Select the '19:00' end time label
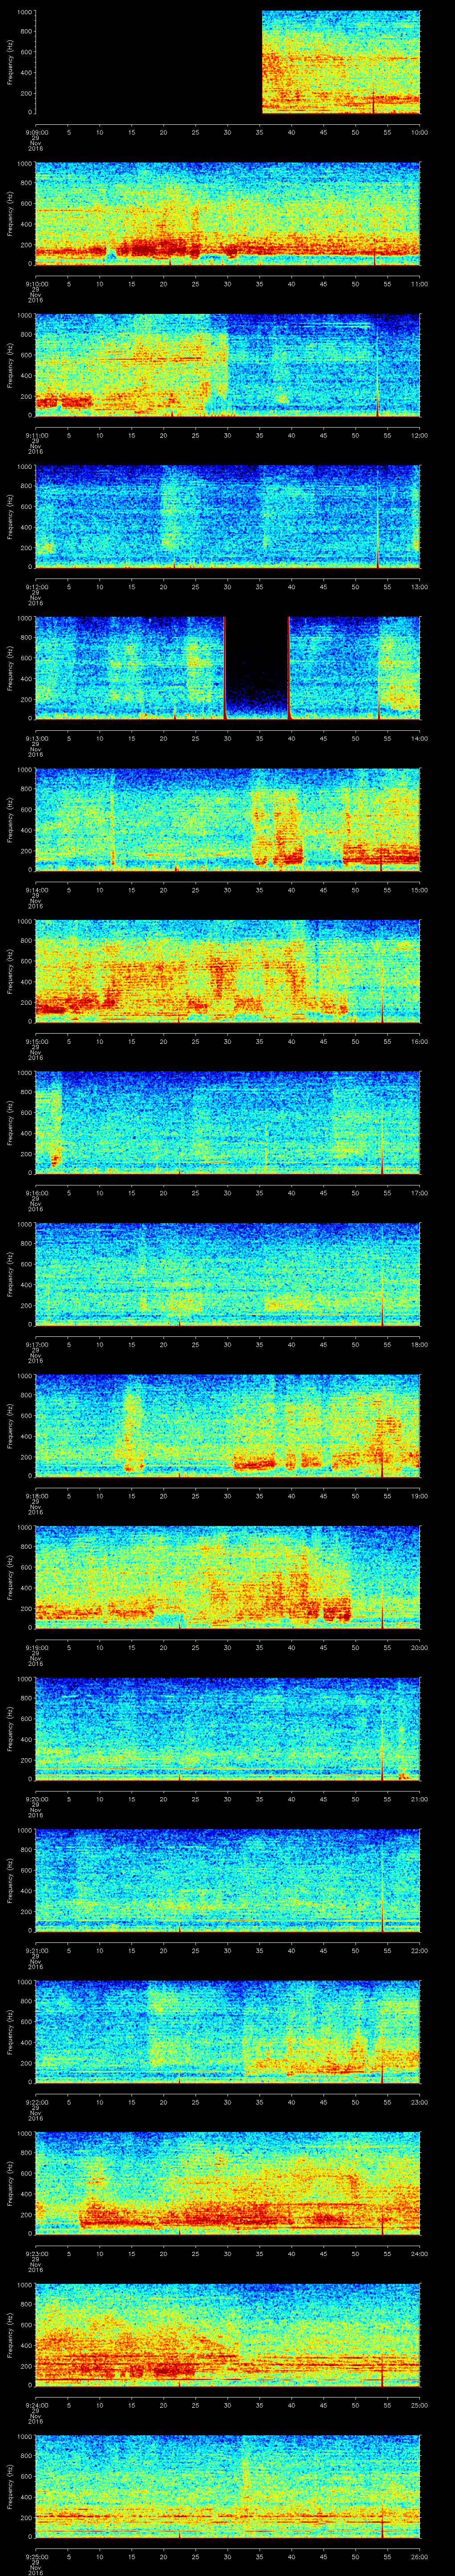Image resolution: width=455 pixels, height=2576 pixels. tap(420, 1495)
